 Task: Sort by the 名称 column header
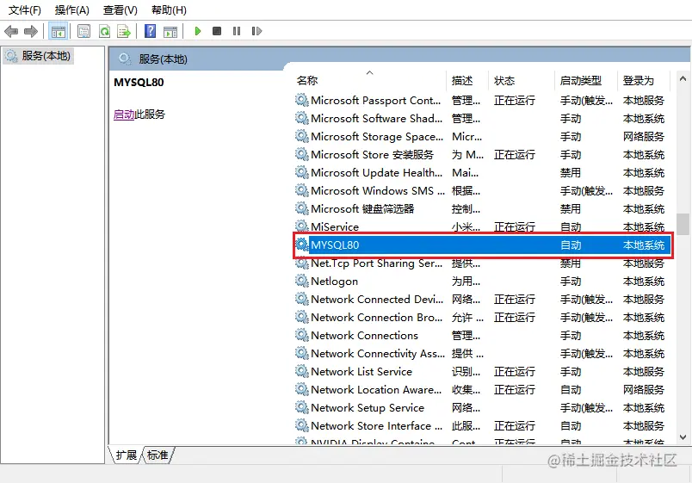tap(370, 80)
